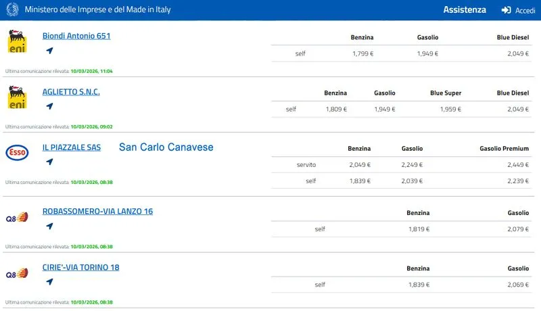Image resolution: width=541 pixels, height=311 pixels.
Task: Click the navigation arrow under CIRIE'-VIA TORINO 18
Action: pos(49,282)
